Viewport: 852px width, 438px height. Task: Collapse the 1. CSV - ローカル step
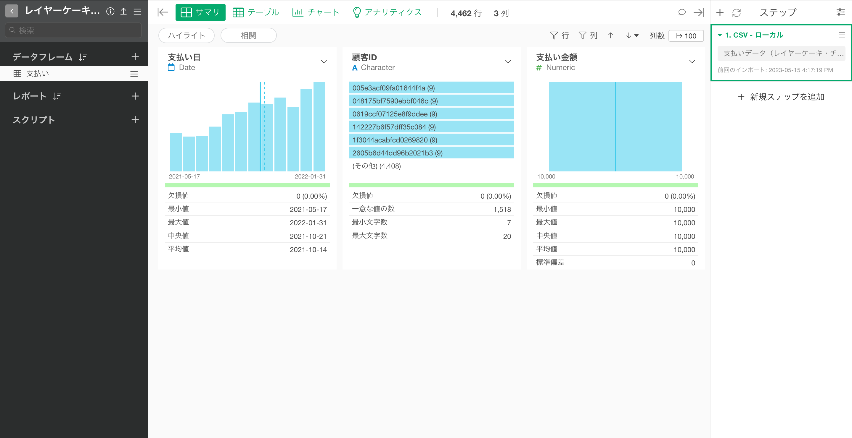719,35
